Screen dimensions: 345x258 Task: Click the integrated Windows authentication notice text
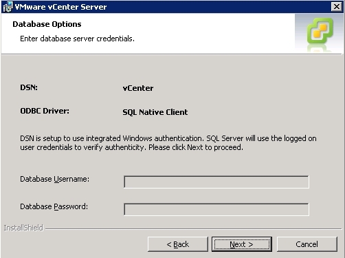point(168,143)
